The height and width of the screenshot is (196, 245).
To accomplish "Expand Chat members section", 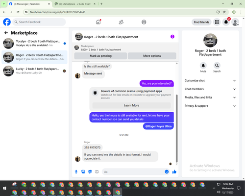I will point(210,89).
